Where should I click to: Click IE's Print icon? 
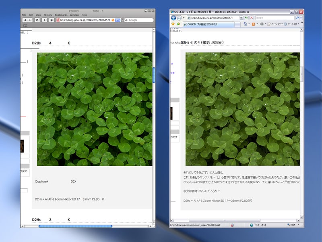click(262, 24)
